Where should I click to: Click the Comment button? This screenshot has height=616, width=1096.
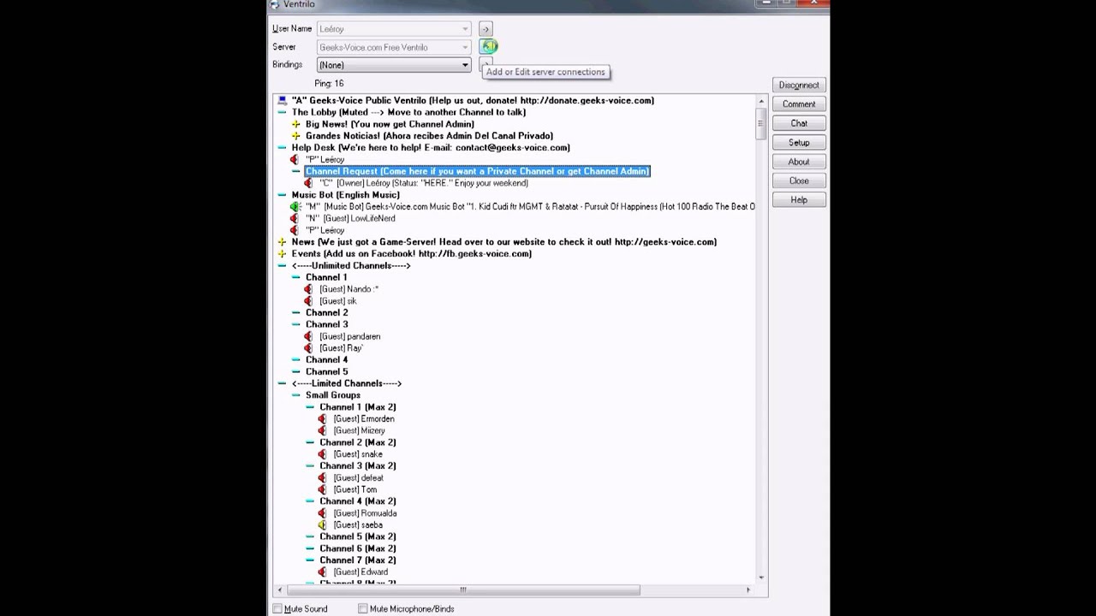click(799, 104)
